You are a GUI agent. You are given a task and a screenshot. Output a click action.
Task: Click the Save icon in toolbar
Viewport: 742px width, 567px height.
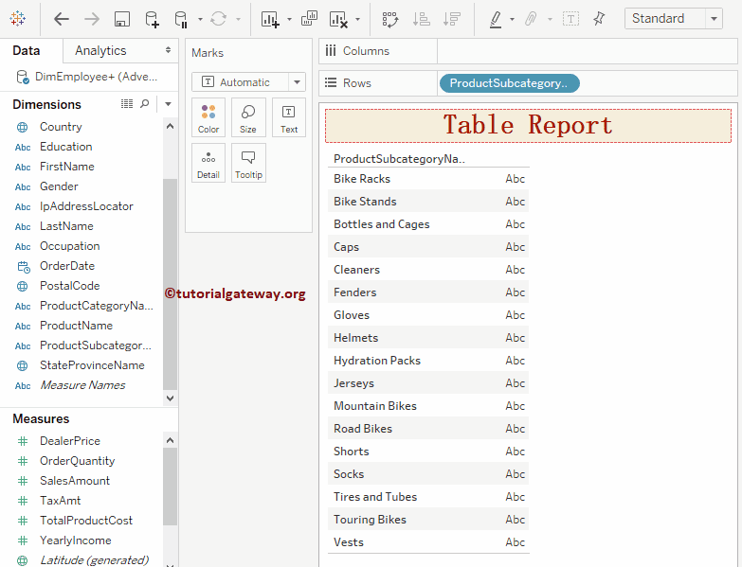[121, 19]
